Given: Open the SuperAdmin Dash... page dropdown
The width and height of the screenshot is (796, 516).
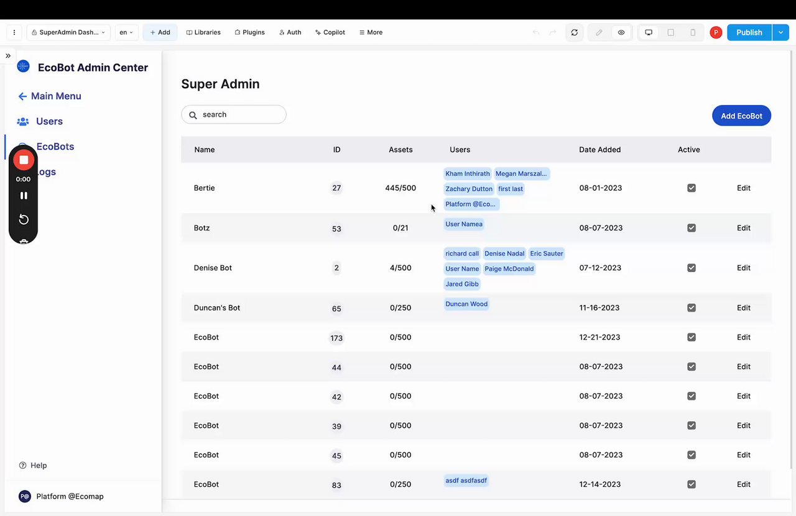Looking at the screenshot, I should pos(68,32).
